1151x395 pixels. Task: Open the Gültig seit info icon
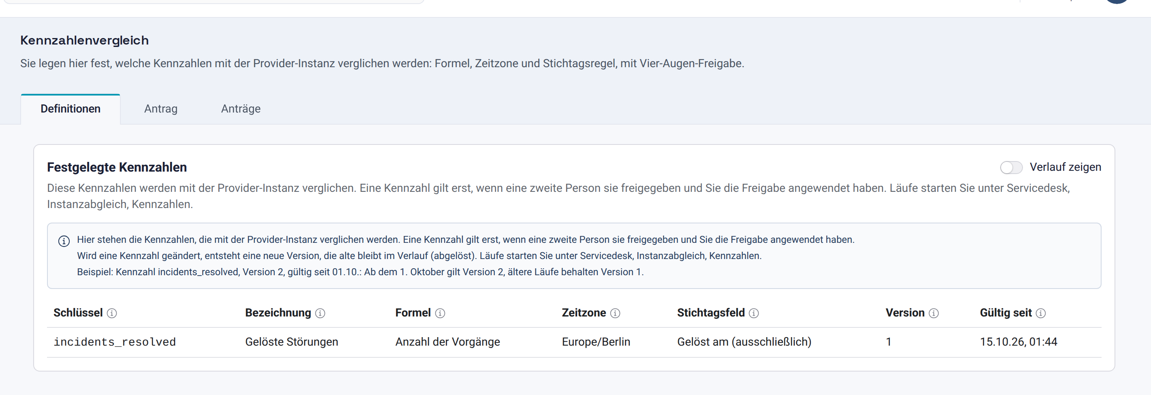point(1041,313)
